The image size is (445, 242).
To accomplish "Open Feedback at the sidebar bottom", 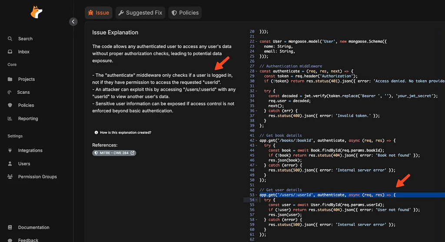I will click(x=28, y=240).
